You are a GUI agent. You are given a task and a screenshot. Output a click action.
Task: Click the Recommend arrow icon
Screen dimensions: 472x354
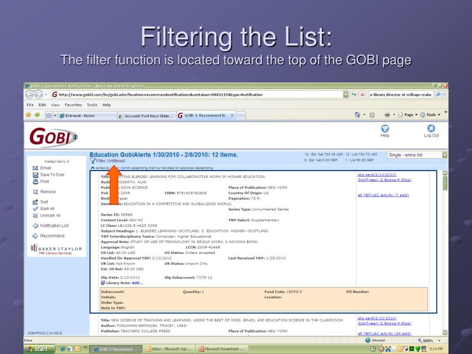click(35, 236)
